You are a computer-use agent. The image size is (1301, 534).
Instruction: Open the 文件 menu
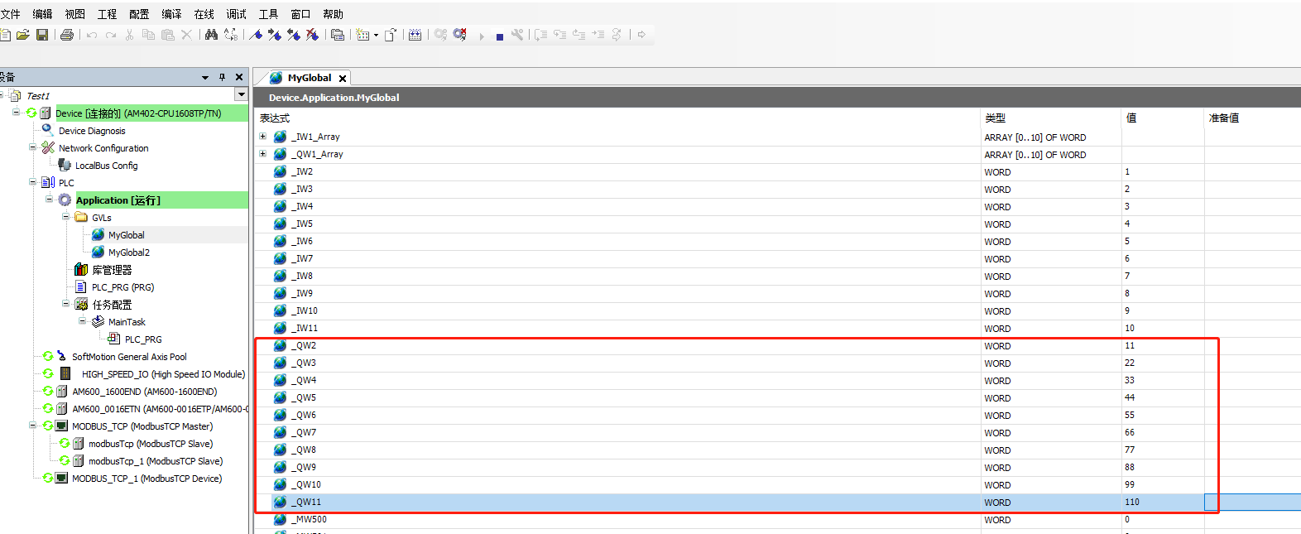(10, 14)
